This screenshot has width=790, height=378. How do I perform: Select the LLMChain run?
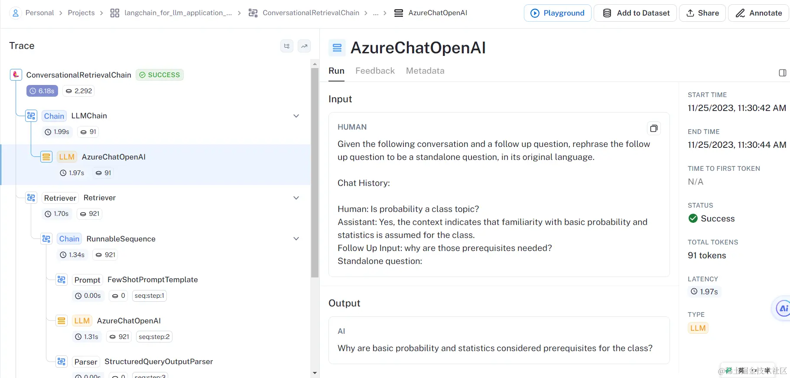click(x=89, y=116)
